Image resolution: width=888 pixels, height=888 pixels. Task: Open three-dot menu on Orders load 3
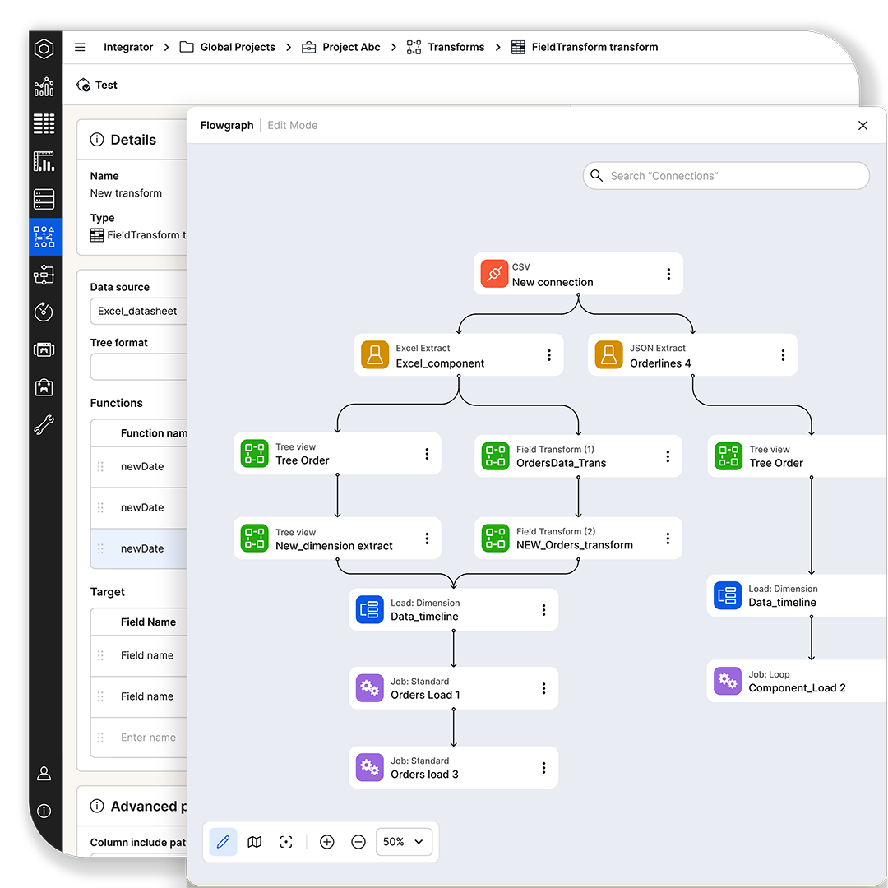[x=543, y=767]
